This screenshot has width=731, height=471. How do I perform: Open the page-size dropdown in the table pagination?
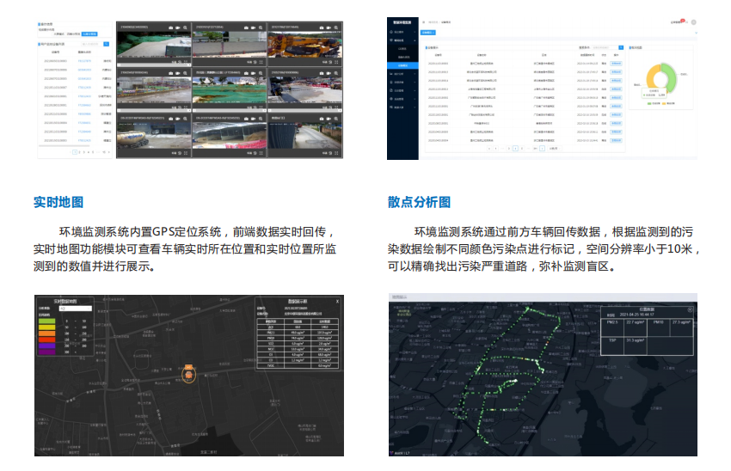coord(553,148)
